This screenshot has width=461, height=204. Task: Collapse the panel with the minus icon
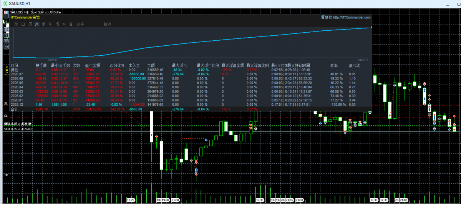pos(6,16)
